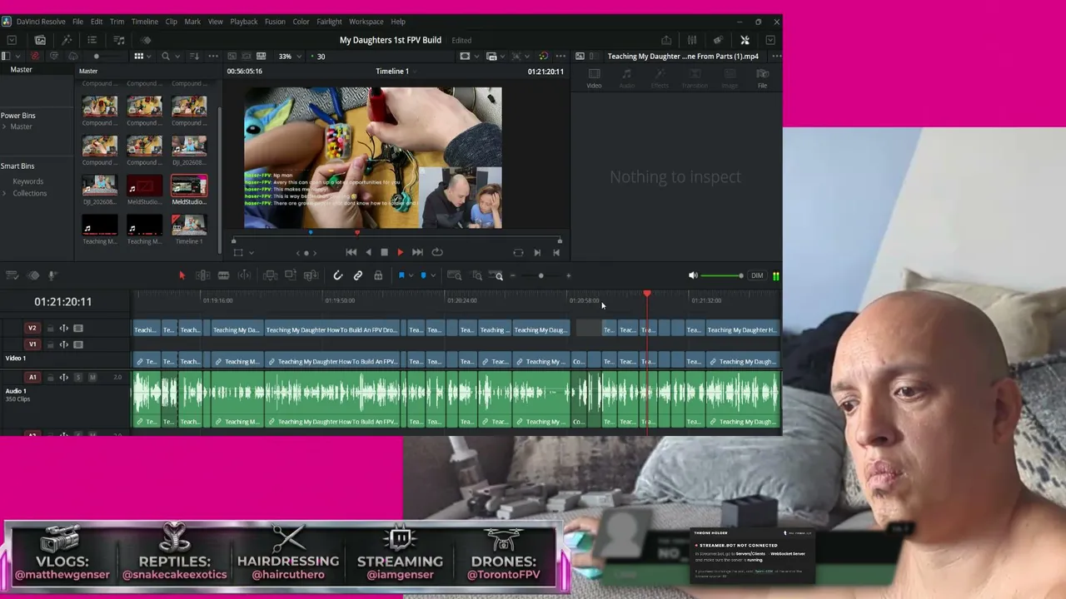This screenshot has width=1066, height=599.
Task: Add a blue flag to the clip
Action: [x=401, y=275]
